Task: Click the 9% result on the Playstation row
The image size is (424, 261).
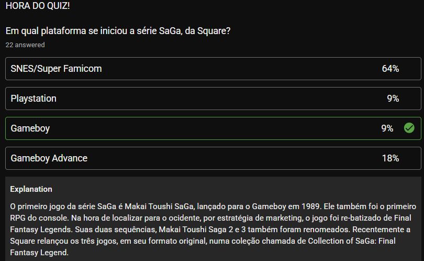Action: (393, 99)
